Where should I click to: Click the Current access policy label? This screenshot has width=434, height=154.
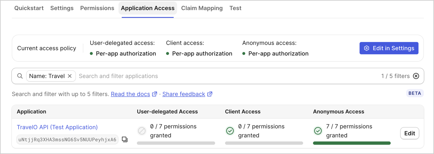click(x=47, y=48)
